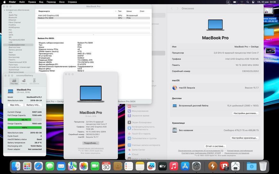Open Настройки хранилища... button
This screenshot has width=279, height=174.
(244, 138)
